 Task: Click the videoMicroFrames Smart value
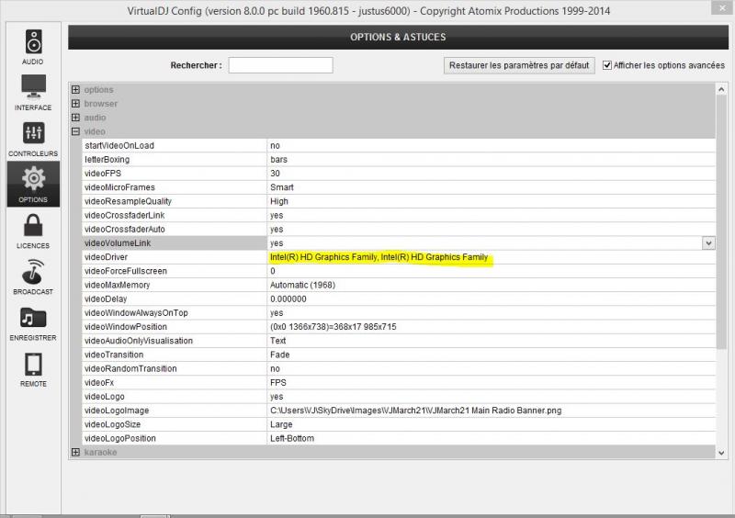tap(282, 187)
